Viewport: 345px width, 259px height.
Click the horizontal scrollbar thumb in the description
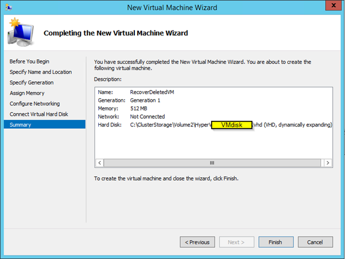212,163
